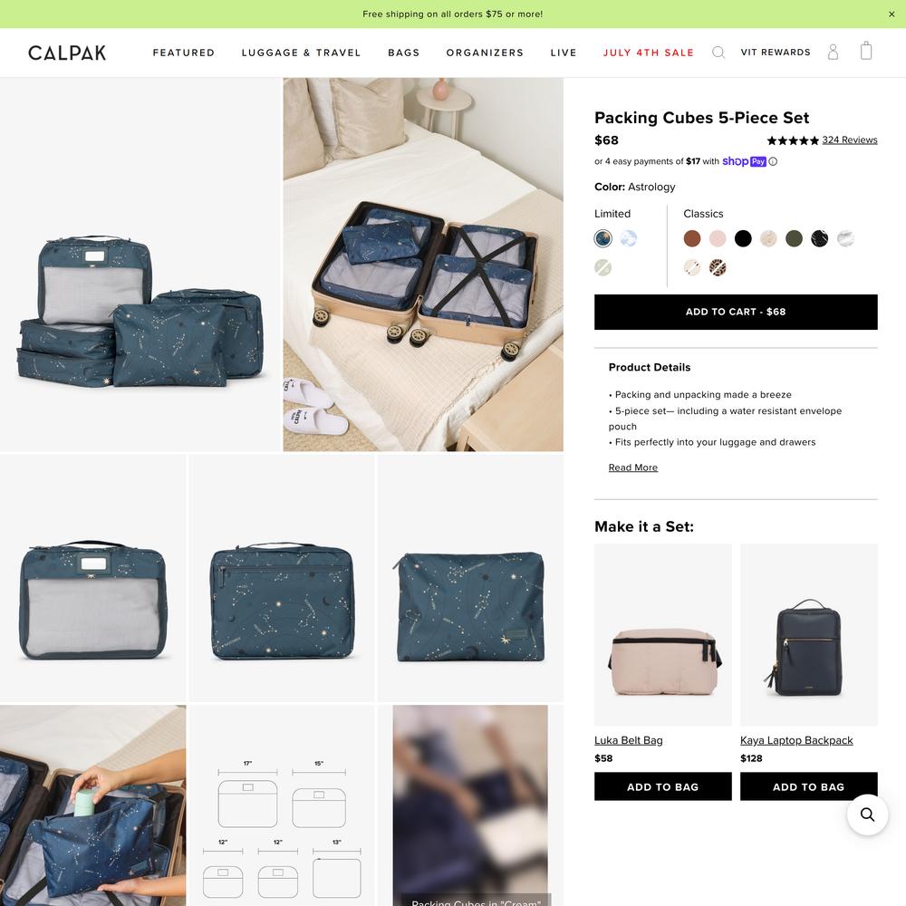906x906 pixels.
Task: Click the CALPAK logo
Action: tap(67, 53)
